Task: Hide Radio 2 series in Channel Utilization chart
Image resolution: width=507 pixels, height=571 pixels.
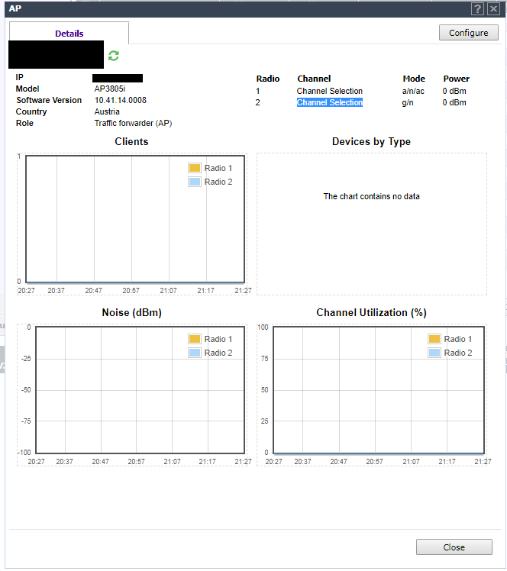Action: pos(434,353)
